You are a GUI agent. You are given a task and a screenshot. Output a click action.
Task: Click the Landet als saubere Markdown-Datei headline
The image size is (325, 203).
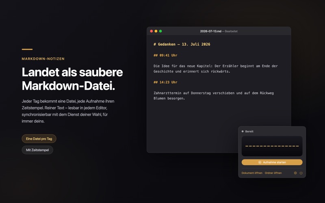click(72, 79)
